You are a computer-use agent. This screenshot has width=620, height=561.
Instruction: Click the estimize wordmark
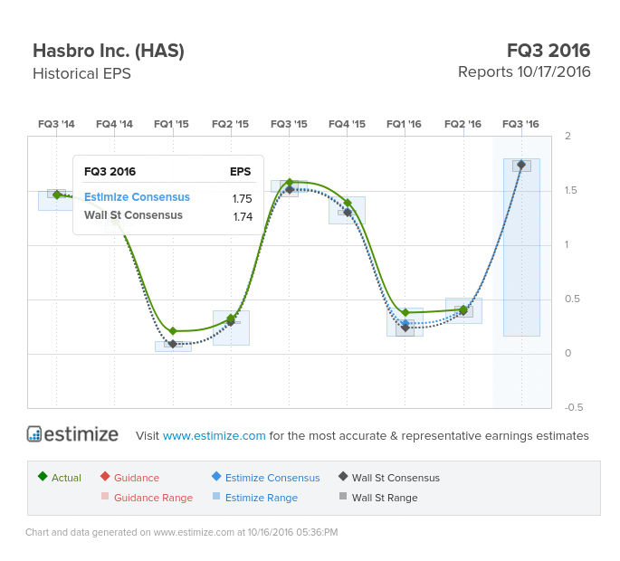tap(81, 434)
